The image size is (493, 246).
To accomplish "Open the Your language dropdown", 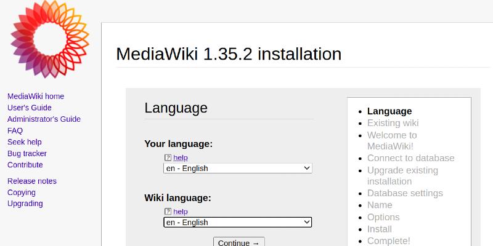I will pos(238,168).
